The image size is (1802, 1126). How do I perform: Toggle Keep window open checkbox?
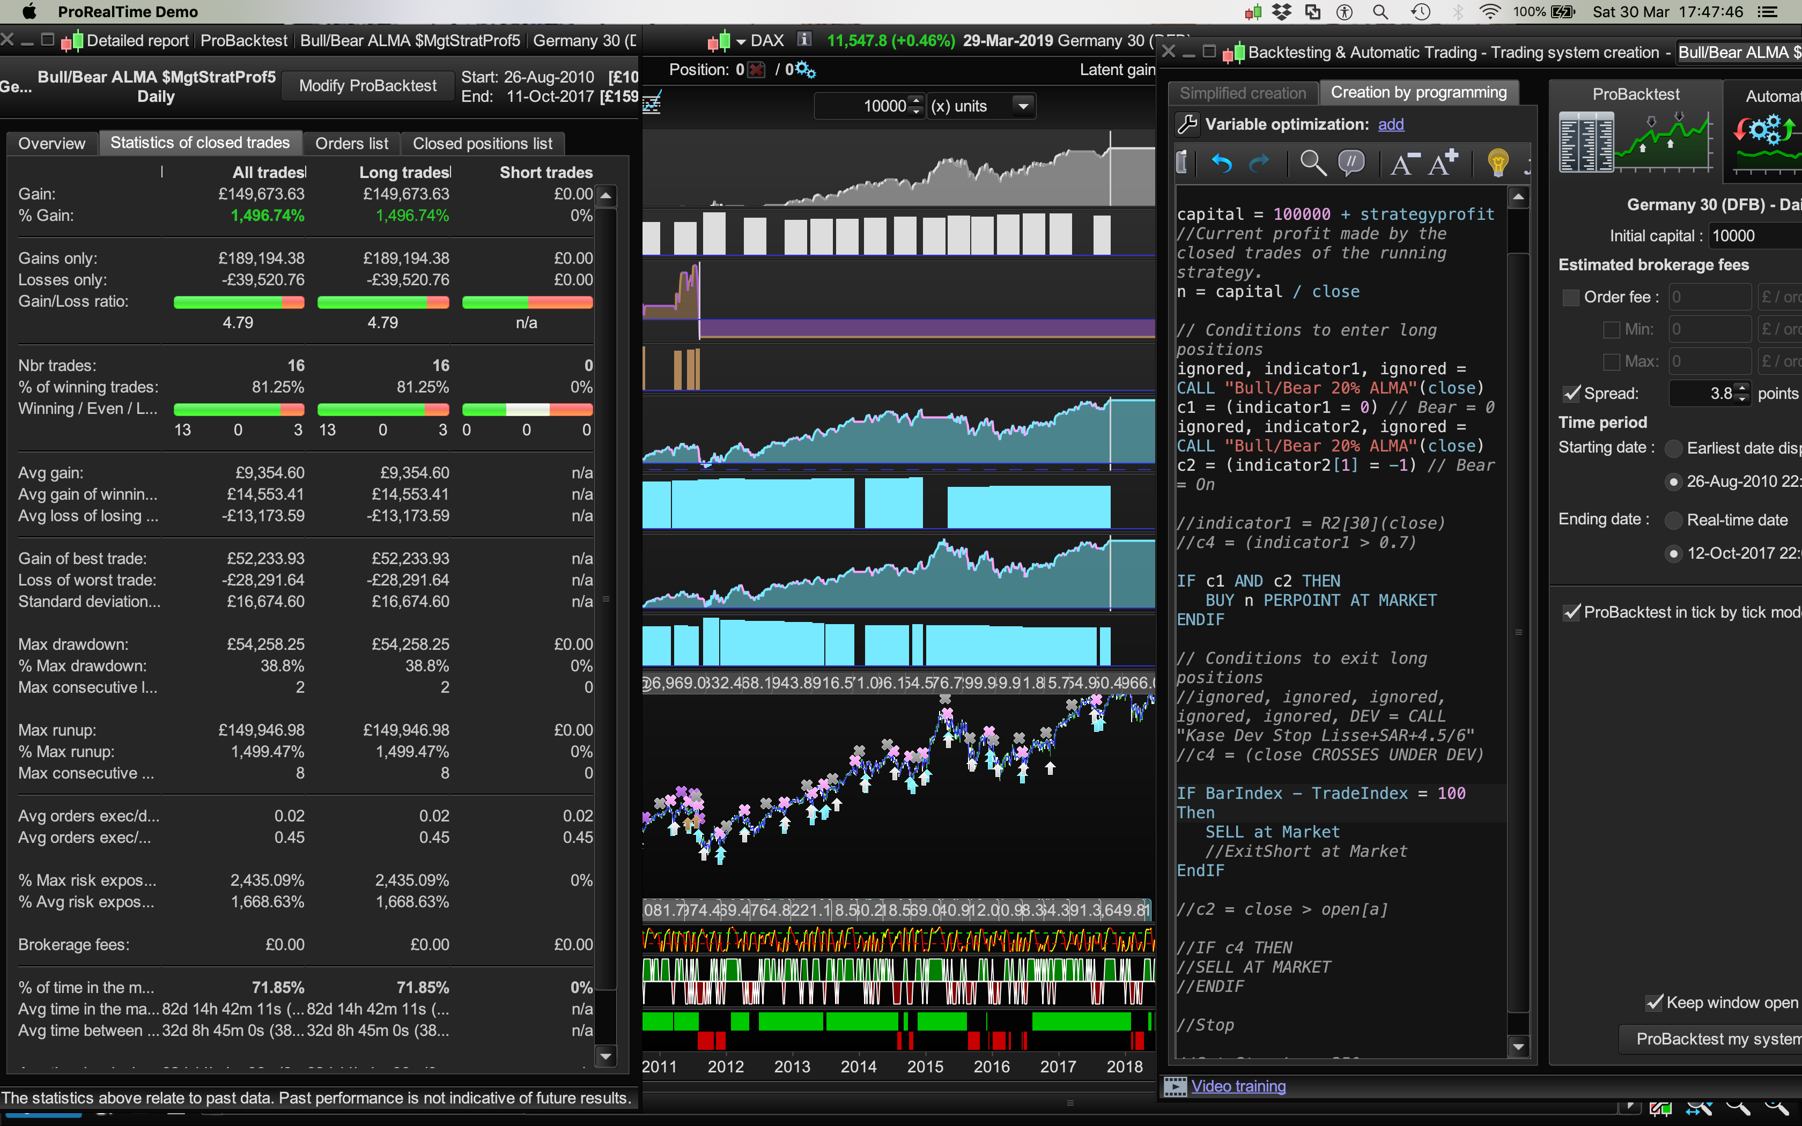point(1654,1002)
